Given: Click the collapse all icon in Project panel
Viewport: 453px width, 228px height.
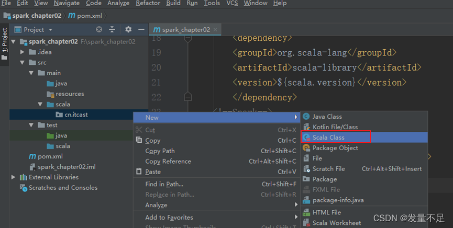Looking at the screenshot, I should 112,30.
